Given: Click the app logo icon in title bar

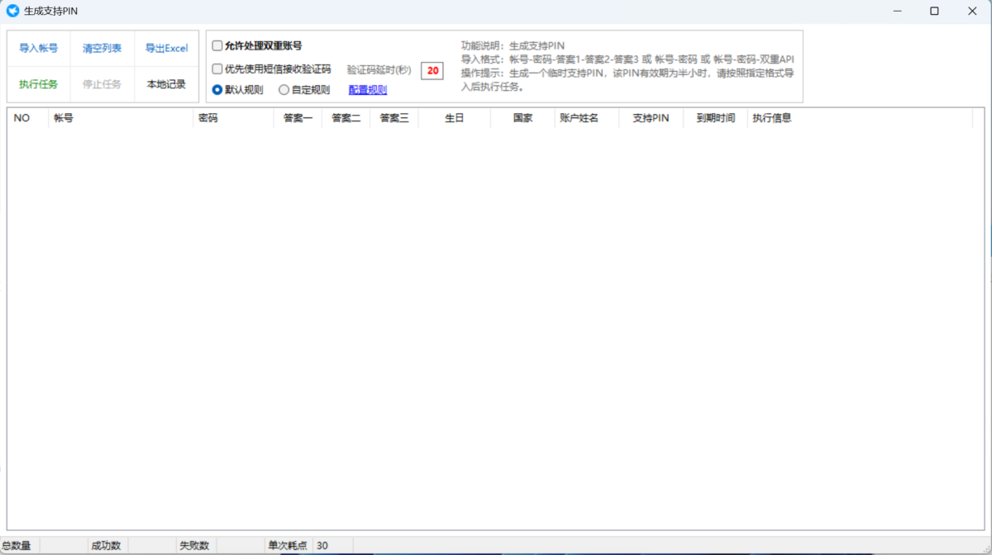Looking at the screenshot, I should point(12,11).
